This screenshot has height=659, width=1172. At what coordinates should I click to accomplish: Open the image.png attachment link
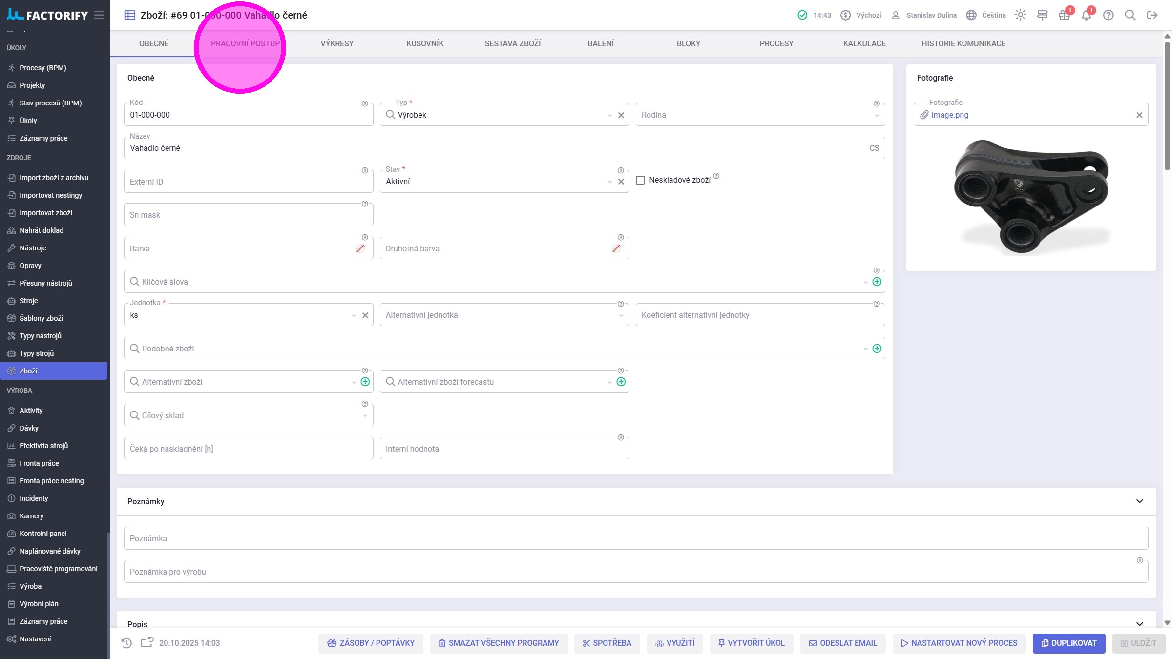point(949,115)
